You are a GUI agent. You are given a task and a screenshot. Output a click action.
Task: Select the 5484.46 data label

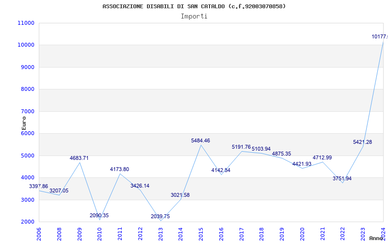200,140
